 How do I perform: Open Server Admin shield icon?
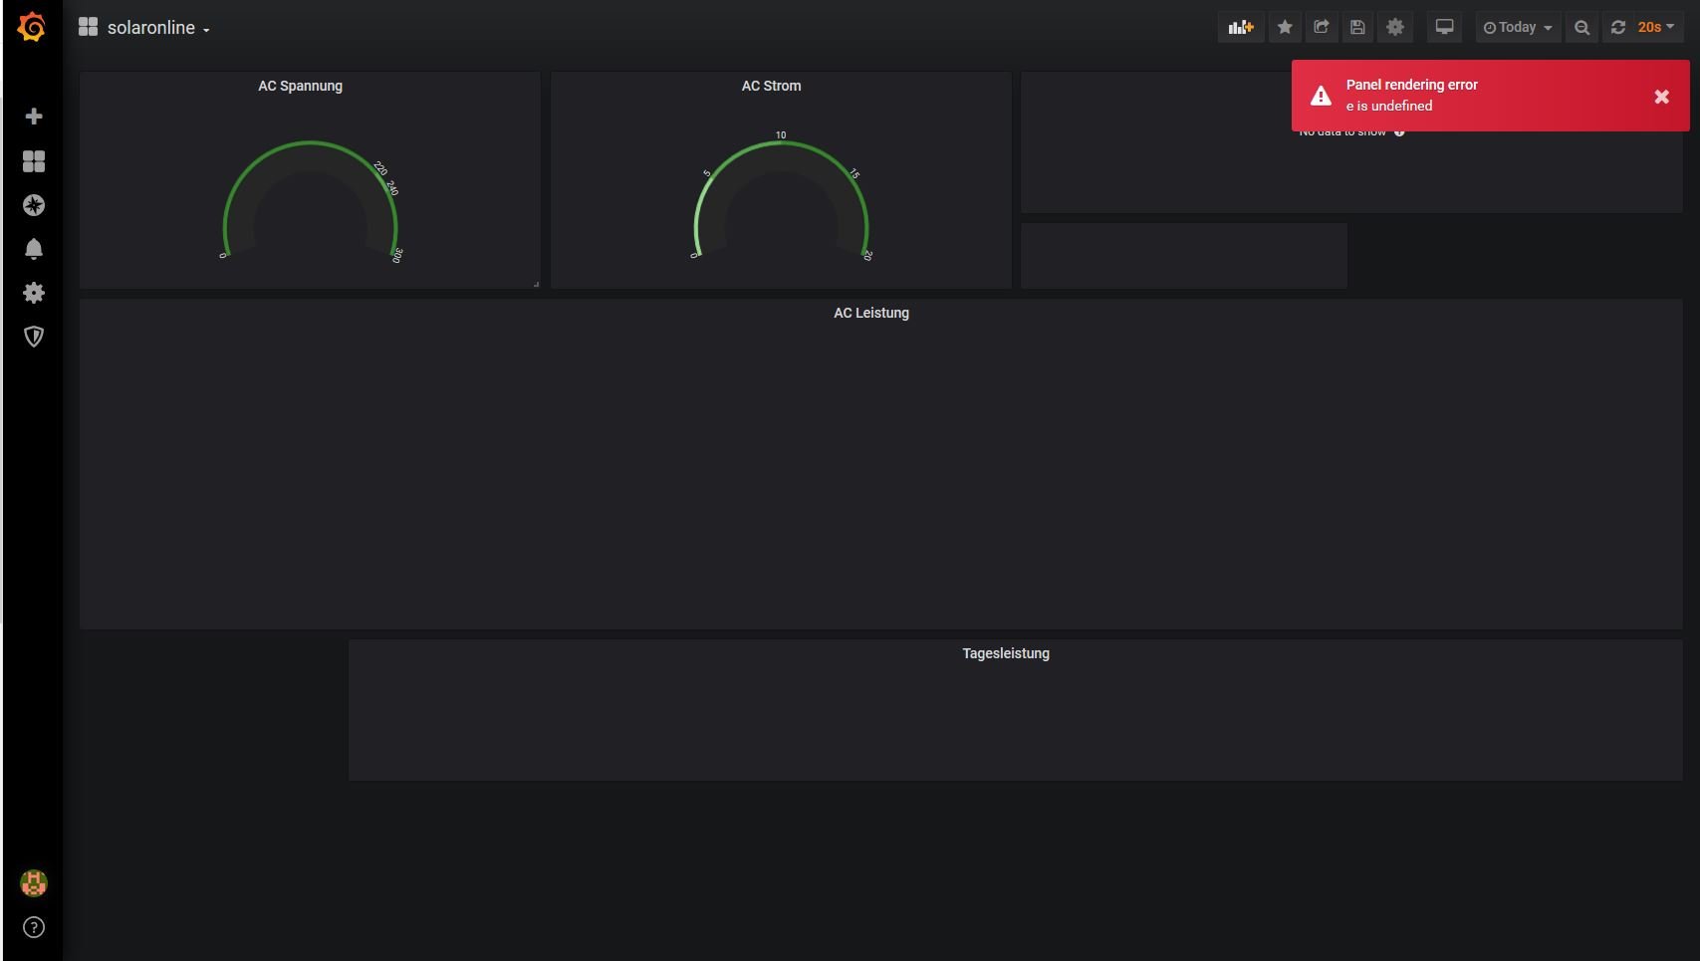point(33,337)
